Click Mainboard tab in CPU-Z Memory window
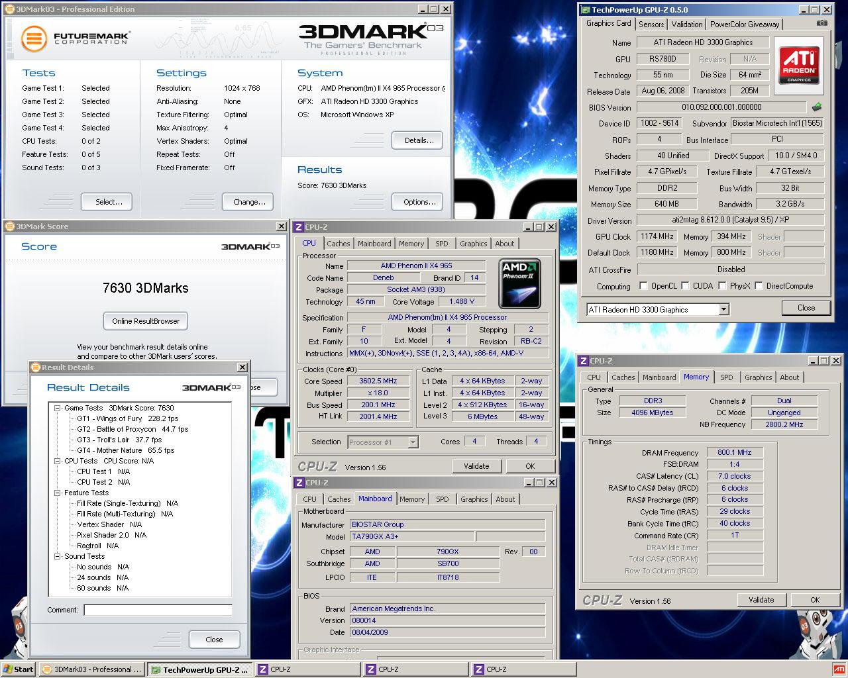Image resolution: width=848 pixels, height=678 pixels. pyautogui.click(x=659, y=377)
